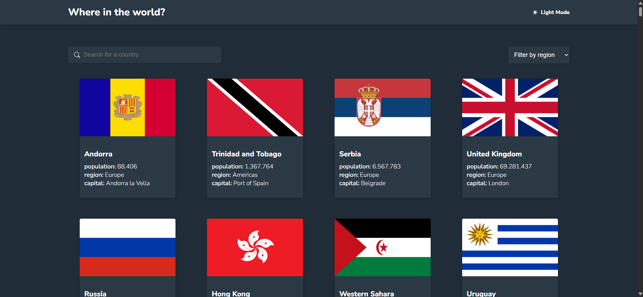
Task: Open the United Kingdom flag card
Action: point(510,107)
